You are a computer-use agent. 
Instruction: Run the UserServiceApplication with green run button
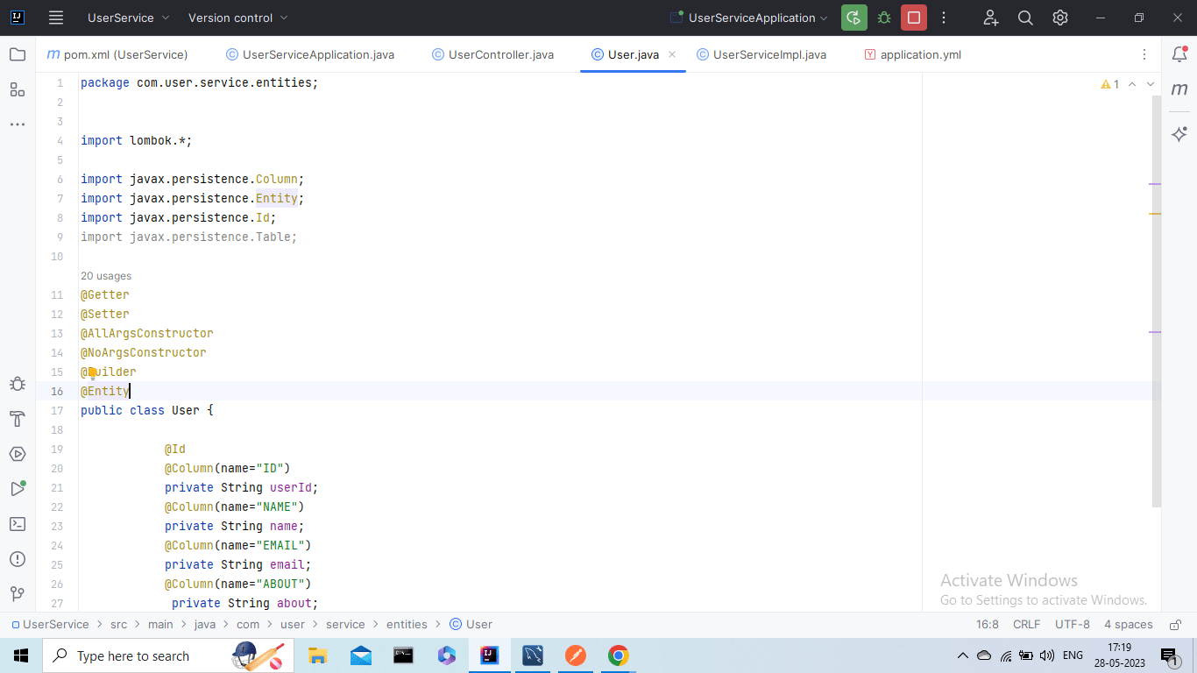pos(853,18)
